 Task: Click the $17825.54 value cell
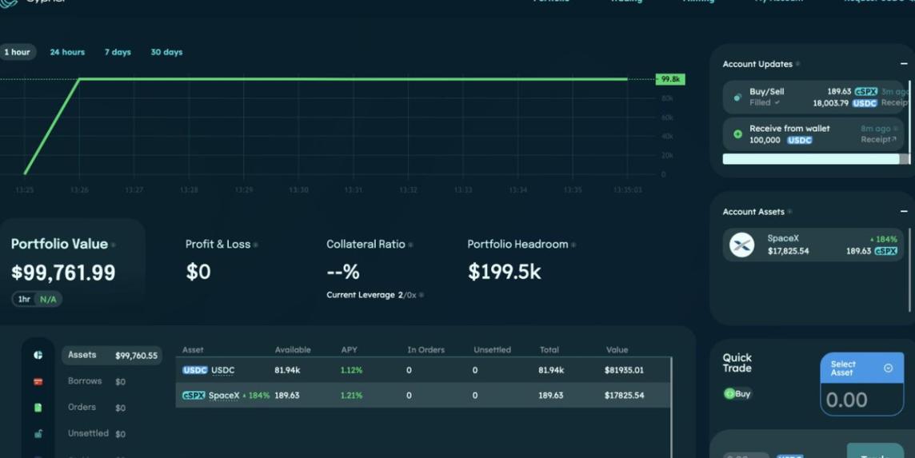[625, 396]
